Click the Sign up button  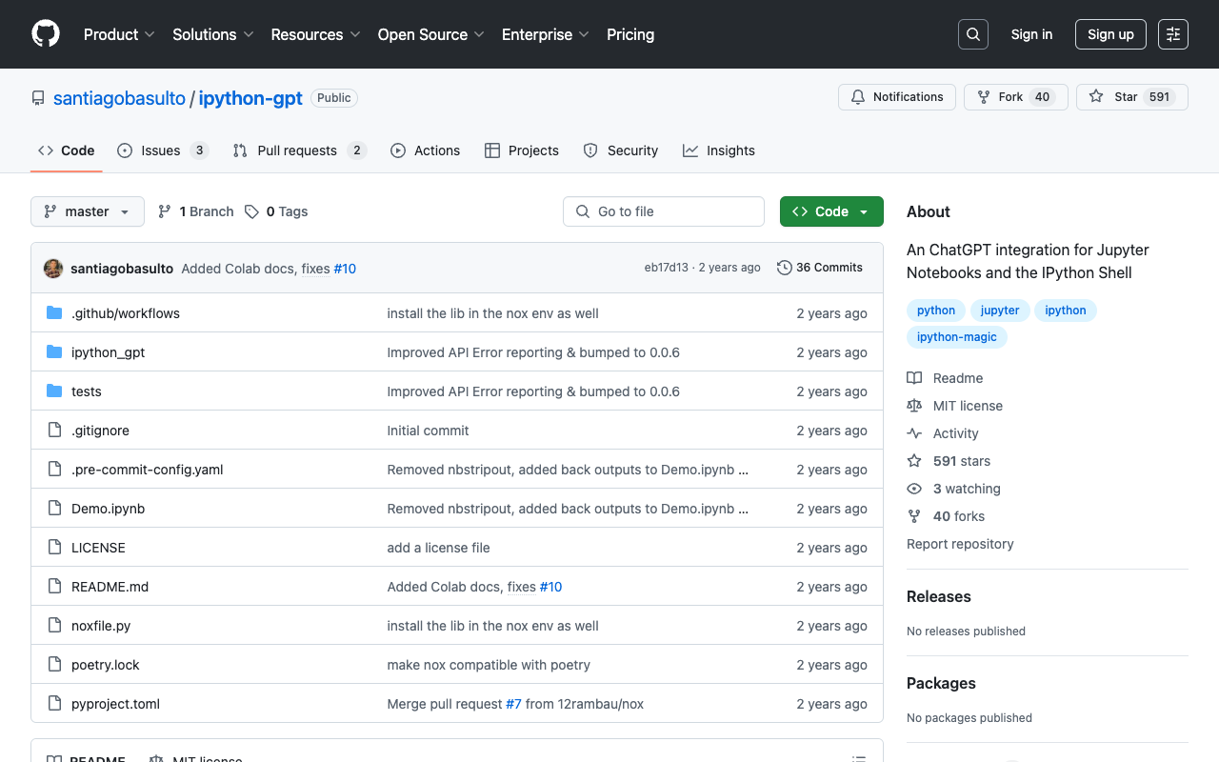click(x=1110, y=34)
